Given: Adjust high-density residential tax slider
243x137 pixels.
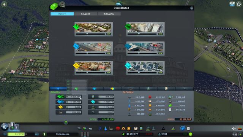Looking at the screenshot, I should tap(142, 34).
